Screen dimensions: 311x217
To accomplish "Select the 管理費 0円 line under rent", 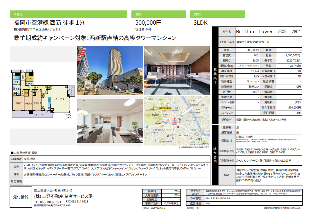I will pyautogui.click(x=143, y=29).
